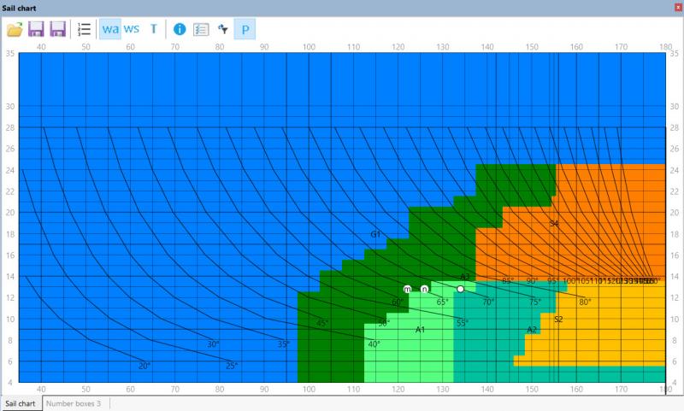The image size is (684, 411).
Task: Click the numbered list icon
Action: pyautogui.click(x=84, y=29)
